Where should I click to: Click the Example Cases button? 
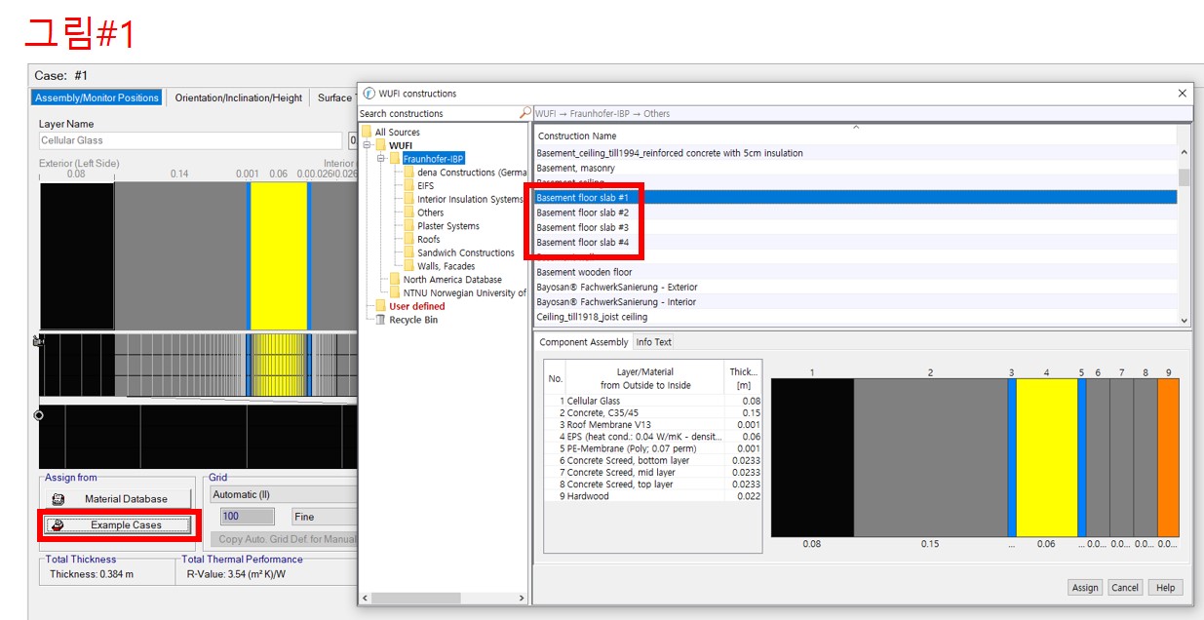click(117, 525)
